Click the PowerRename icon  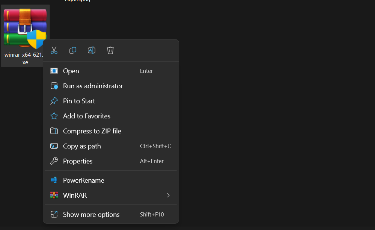pos(54,180)
